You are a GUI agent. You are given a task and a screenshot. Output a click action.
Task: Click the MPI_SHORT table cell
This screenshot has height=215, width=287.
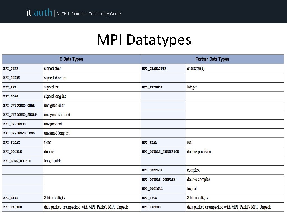click(x=22, y=78)
